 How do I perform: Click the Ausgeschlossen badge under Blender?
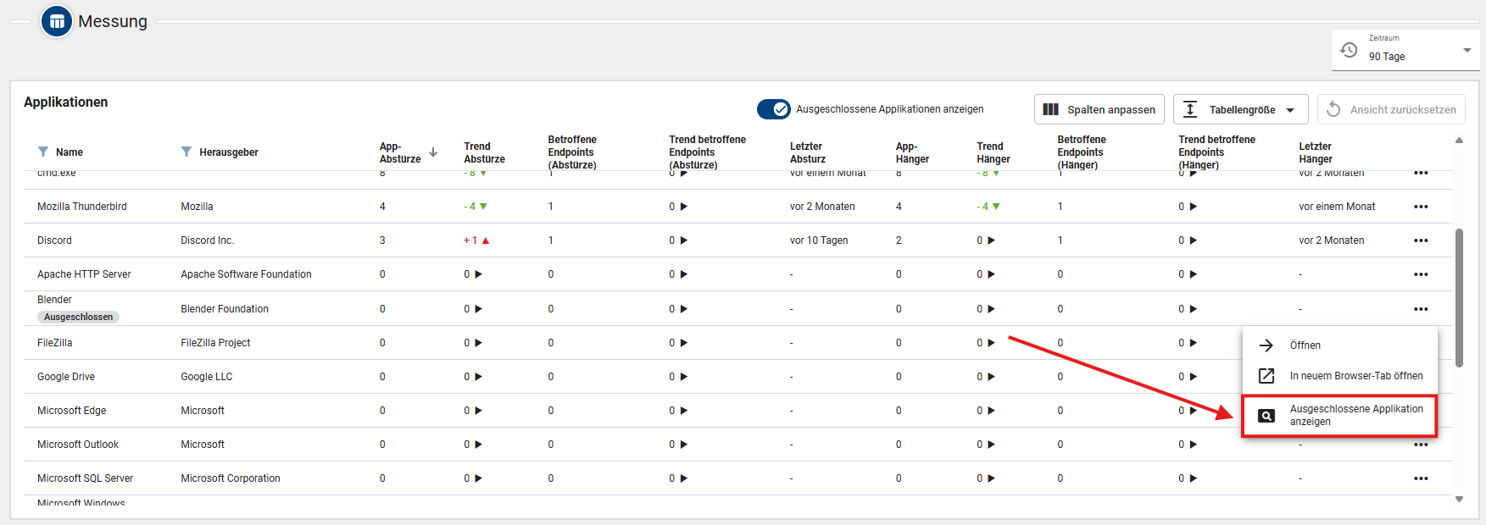coord(78,318)
